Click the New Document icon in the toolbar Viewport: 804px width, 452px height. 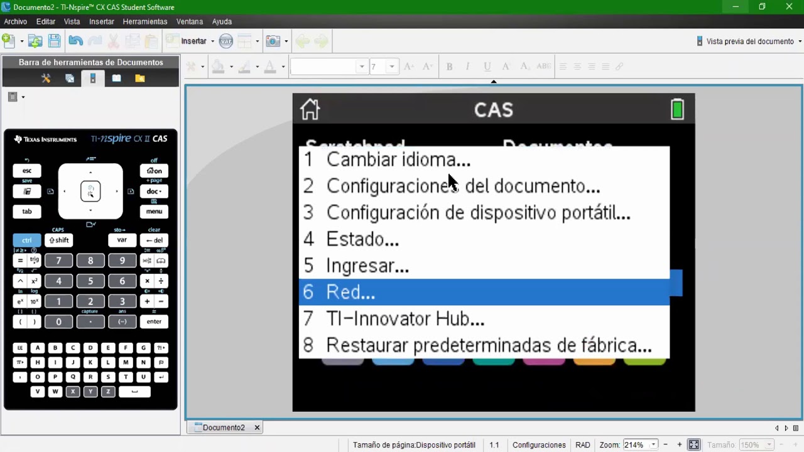click(9, 41)
